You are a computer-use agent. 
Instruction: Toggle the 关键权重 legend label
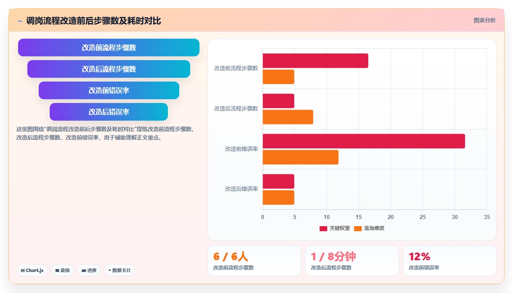click(x=340, y=228)
